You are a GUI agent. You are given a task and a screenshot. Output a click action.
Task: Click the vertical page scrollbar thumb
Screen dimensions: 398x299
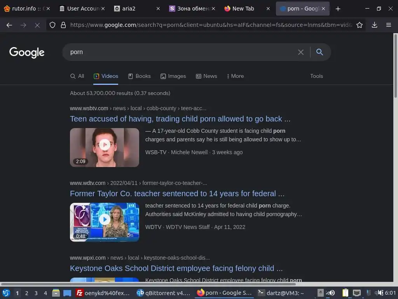pyautogui.click(x=395, y=65)
